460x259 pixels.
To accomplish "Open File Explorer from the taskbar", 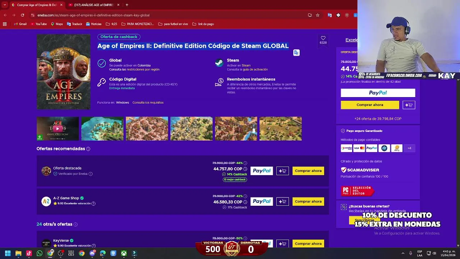I will click(x=18, y=253).
